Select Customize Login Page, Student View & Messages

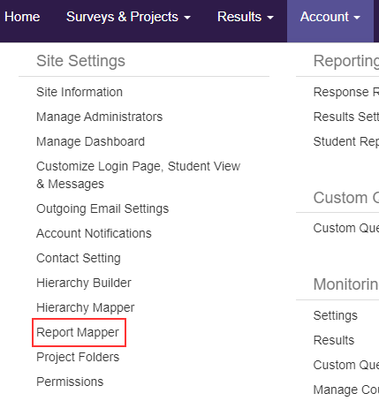[139, 175]
